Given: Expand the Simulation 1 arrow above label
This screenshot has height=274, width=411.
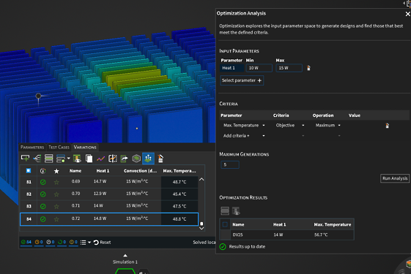Looking at the screenshot, I should (x=125, y=256).
